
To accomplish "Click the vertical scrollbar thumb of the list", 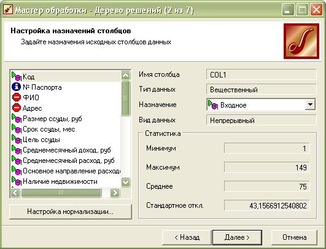I will [x=125, y=98].
